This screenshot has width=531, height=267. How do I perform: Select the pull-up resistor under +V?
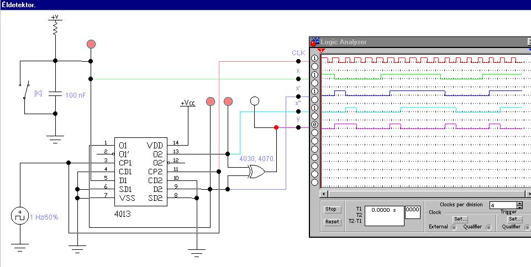pyautogui.click(x=55, y=29)
